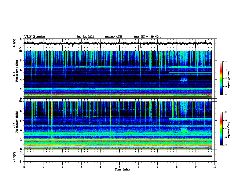
Task: Click the ch.1 spectrogram color scale bar
Action: pyautogui.click(x=221, y=78)
